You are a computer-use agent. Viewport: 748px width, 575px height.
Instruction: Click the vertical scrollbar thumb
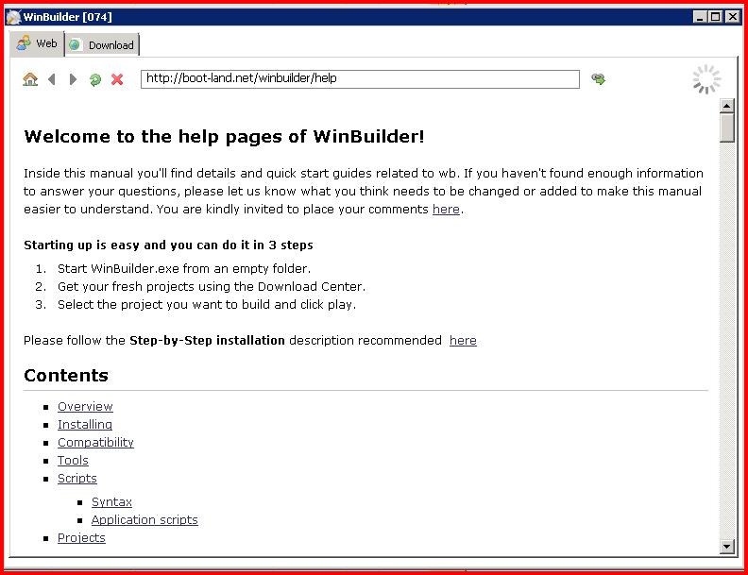click(726, 127)
